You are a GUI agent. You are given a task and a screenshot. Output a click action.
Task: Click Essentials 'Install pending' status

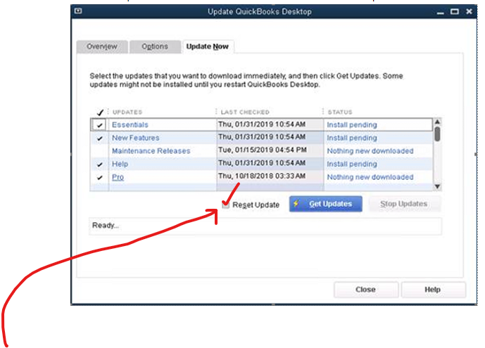pos(352,124)
